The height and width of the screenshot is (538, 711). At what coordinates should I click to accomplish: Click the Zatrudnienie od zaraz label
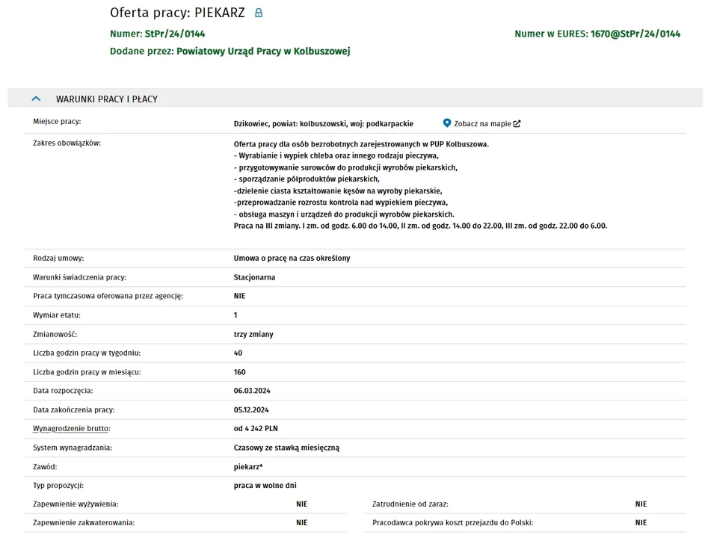[410, 504]
